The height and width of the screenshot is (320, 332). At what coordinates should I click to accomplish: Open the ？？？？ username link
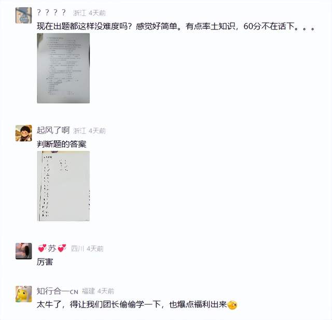(x=51, y=12)
